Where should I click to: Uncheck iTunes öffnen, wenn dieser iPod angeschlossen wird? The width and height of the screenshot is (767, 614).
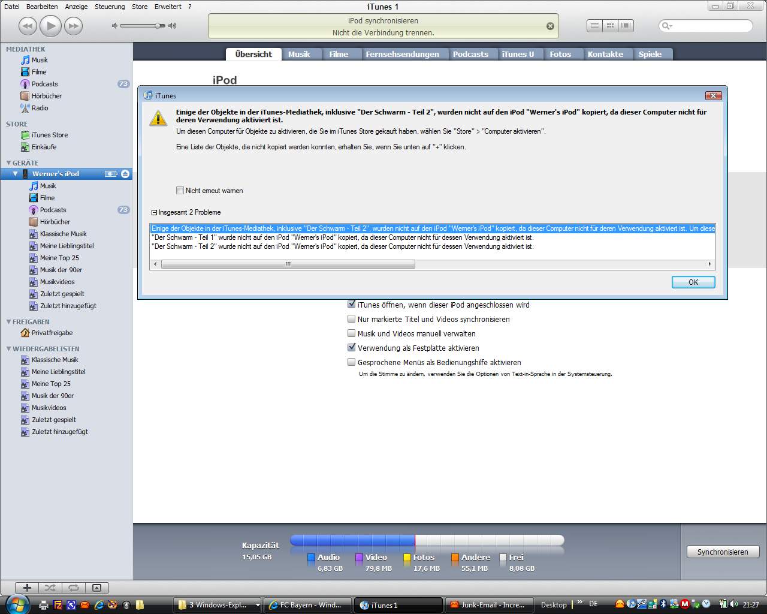(352, 305)
